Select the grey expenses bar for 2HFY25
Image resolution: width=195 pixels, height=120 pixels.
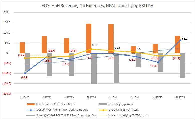coord(183,65)
